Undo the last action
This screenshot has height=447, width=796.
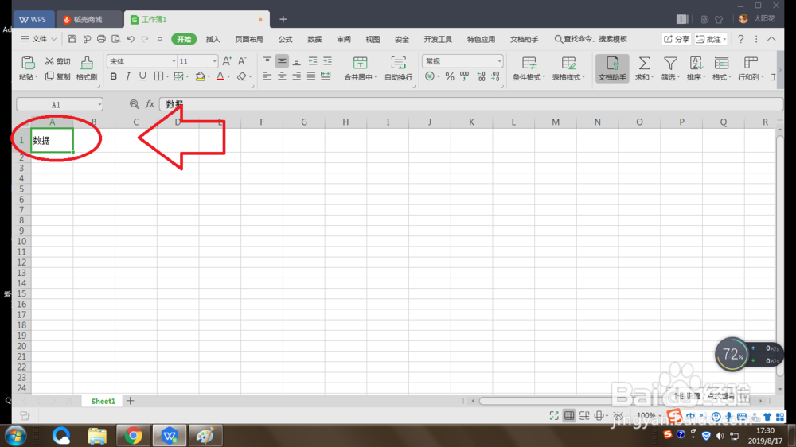(131, 39)
